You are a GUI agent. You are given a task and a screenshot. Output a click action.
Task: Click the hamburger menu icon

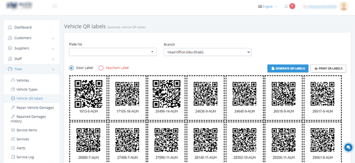click(x=54, y=6)
